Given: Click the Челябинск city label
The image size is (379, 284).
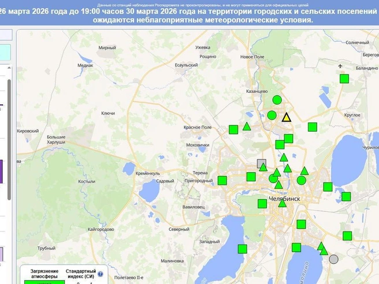Looking at the screenshot, I should coord(284,199).
